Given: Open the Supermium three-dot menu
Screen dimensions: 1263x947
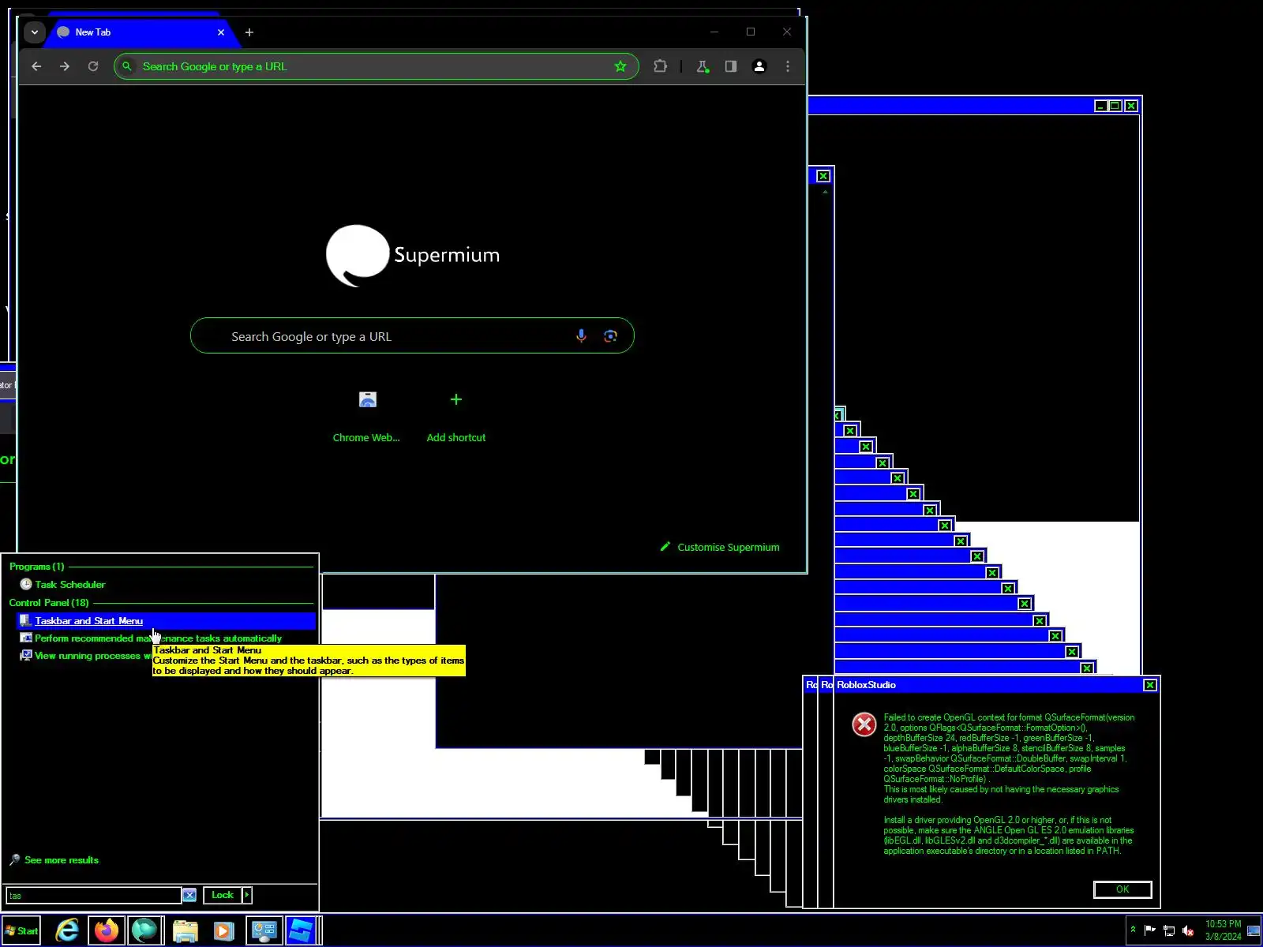Looking at the screenshot, I should [788, 66].
